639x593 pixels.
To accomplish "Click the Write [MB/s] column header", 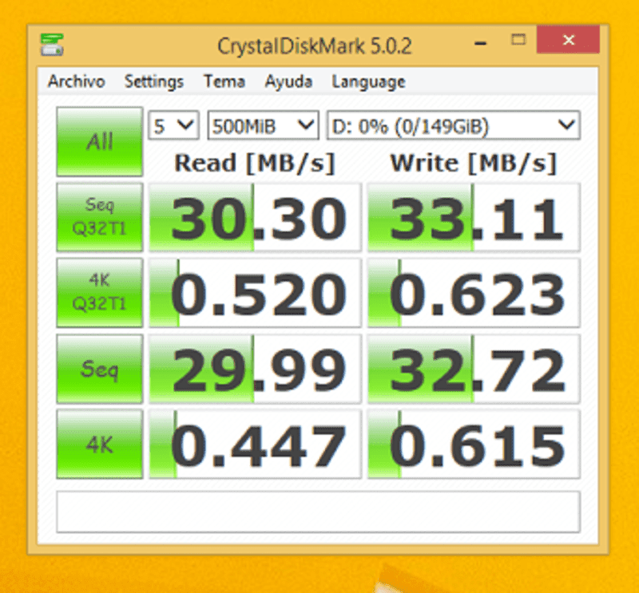I will tap(474, 164).
